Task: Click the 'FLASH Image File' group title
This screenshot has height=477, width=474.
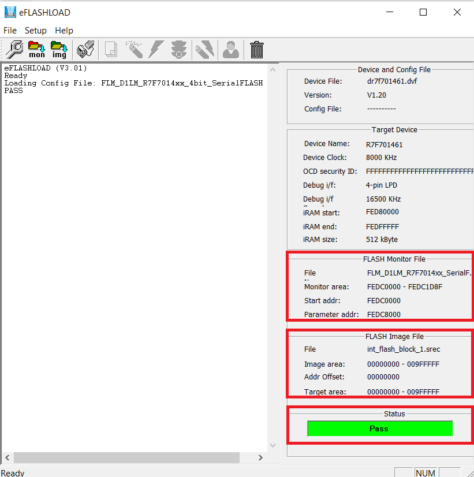Action: click(394, 337)
